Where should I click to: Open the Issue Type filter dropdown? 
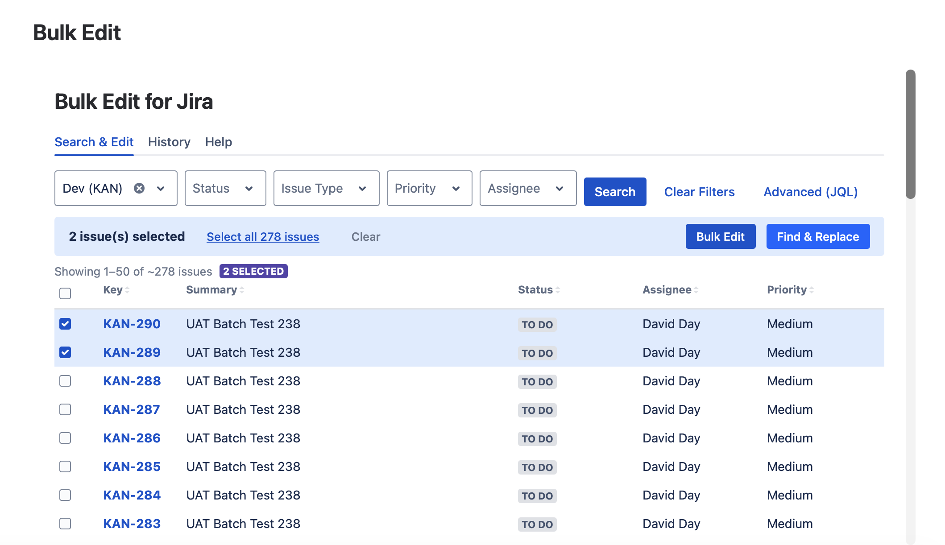(x=326, y=188)
